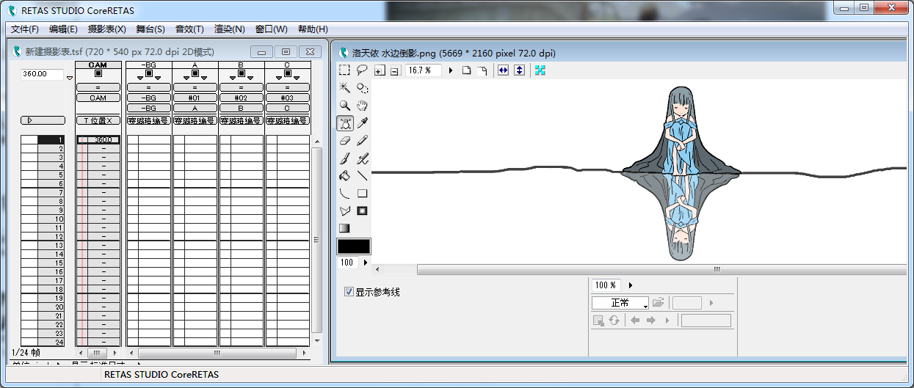Click right down-arrow on A column
Viewport: 914px width, 388px height.
tap(203, 77)
